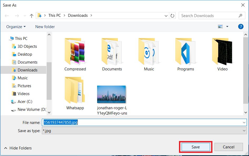Open the Save as type dropdown
Viewport: 249px width, 156px height.
[x=144, y=131]
